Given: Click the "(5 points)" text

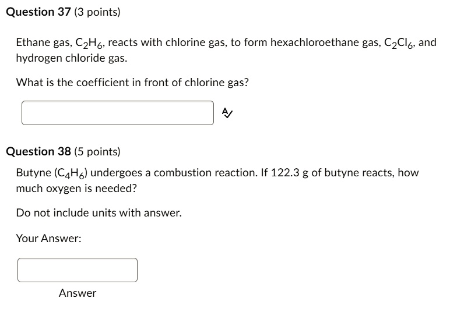Looking at the screenshot, I should click(97, 152).
